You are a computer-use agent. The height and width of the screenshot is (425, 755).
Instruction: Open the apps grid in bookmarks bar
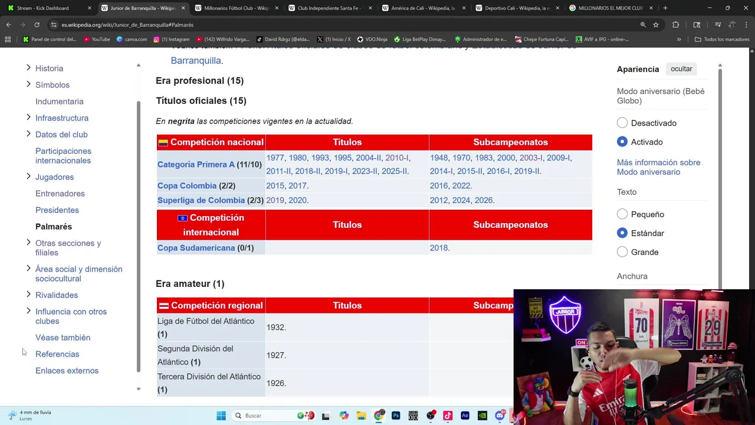(x=8, y=40)
